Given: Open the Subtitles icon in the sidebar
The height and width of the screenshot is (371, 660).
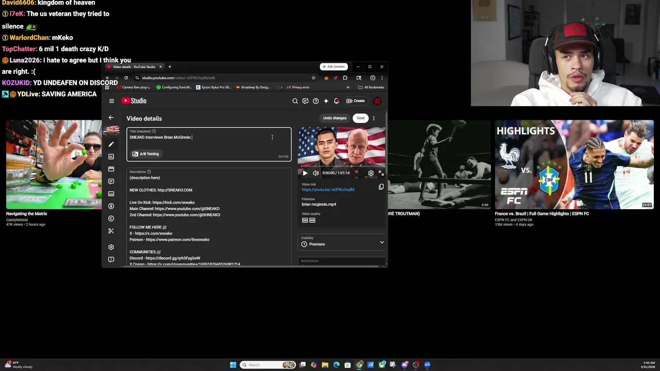Looking at the screenshot, I should [111, 194].
